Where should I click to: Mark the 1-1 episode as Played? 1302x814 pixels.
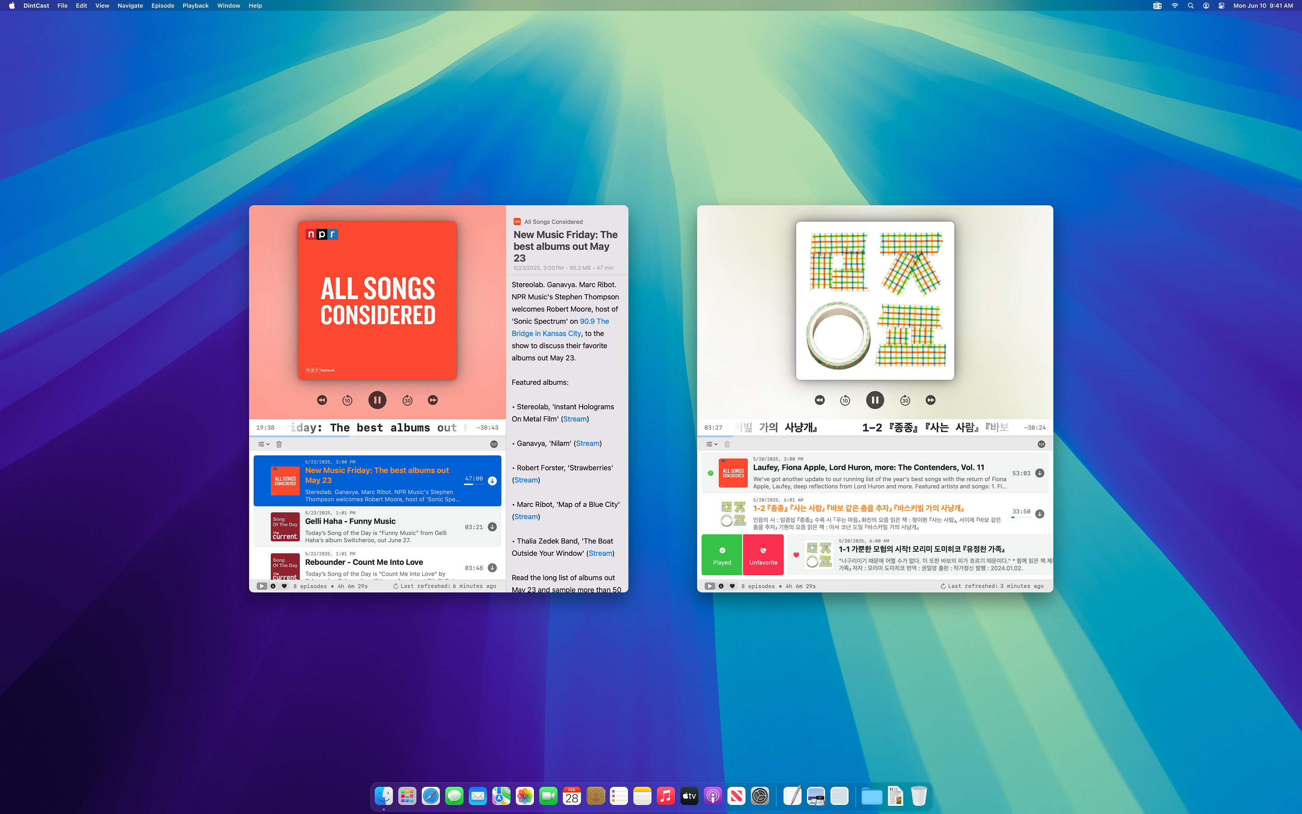point(722,555)
